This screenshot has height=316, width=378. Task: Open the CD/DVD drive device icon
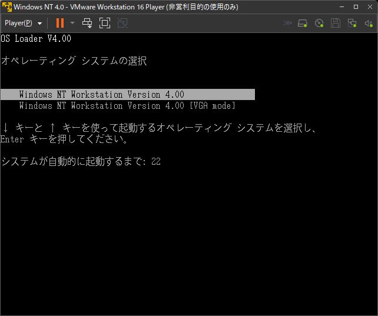319,24
